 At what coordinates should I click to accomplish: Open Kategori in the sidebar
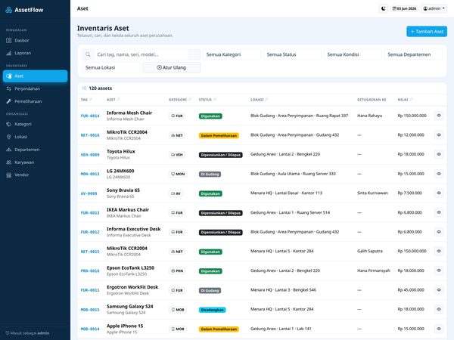(35, 125)
